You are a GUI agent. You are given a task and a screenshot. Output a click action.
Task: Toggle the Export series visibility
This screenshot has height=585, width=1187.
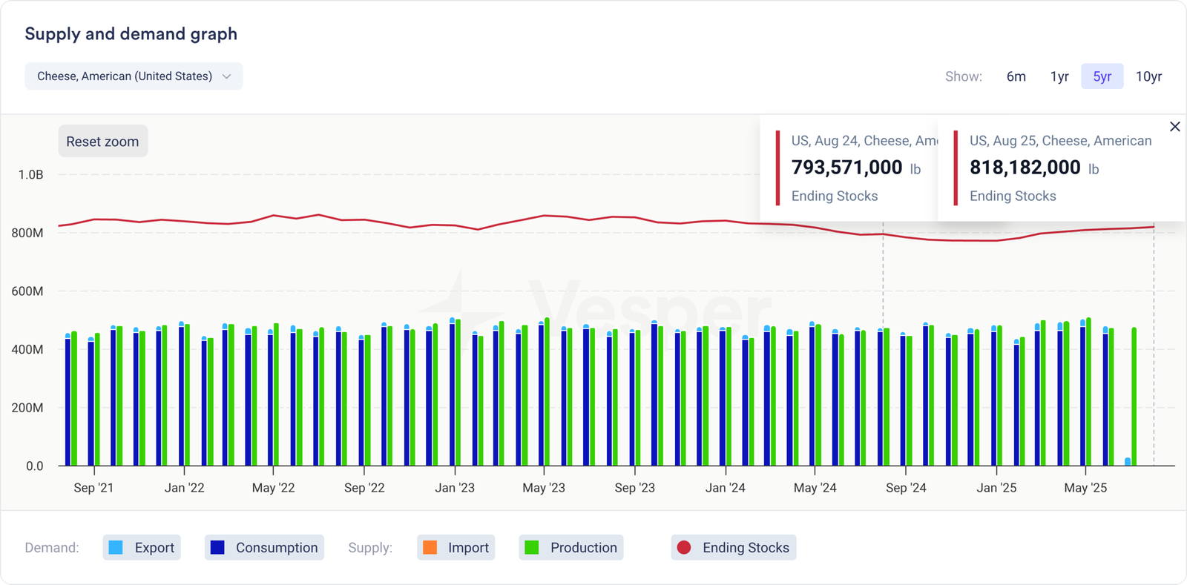coord(154,547)
